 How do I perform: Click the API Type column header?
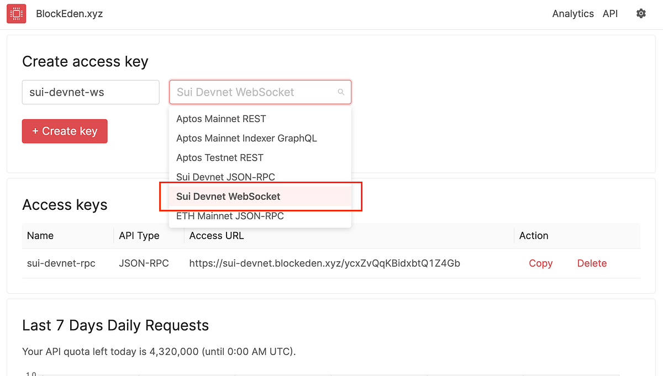(139, 235)
